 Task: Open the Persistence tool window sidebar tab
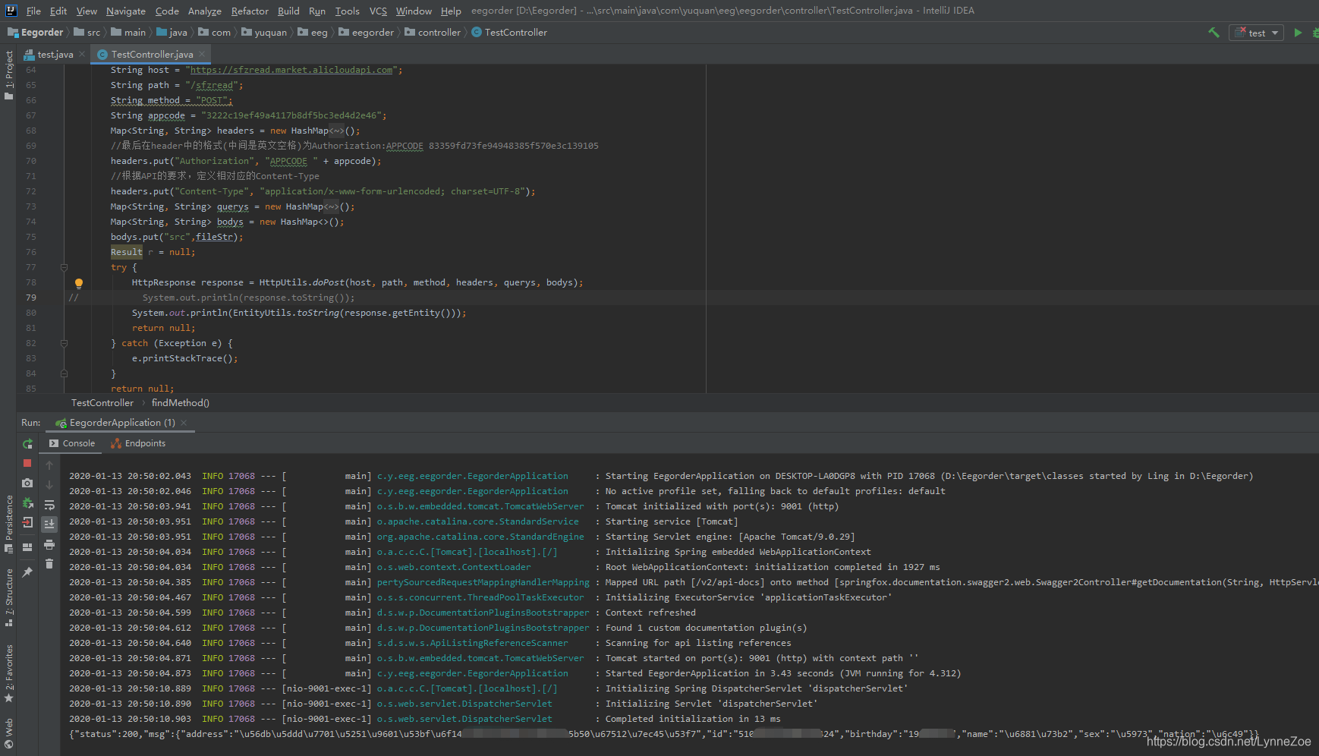click(8, 524)
